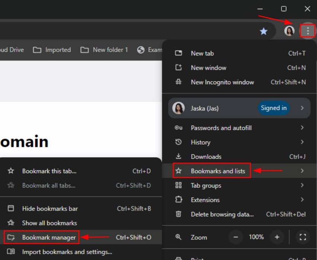The height and width of the screenshot is (260, 317).
Task: Select Bookmark all tabs option
Action: tap(81, 185)
